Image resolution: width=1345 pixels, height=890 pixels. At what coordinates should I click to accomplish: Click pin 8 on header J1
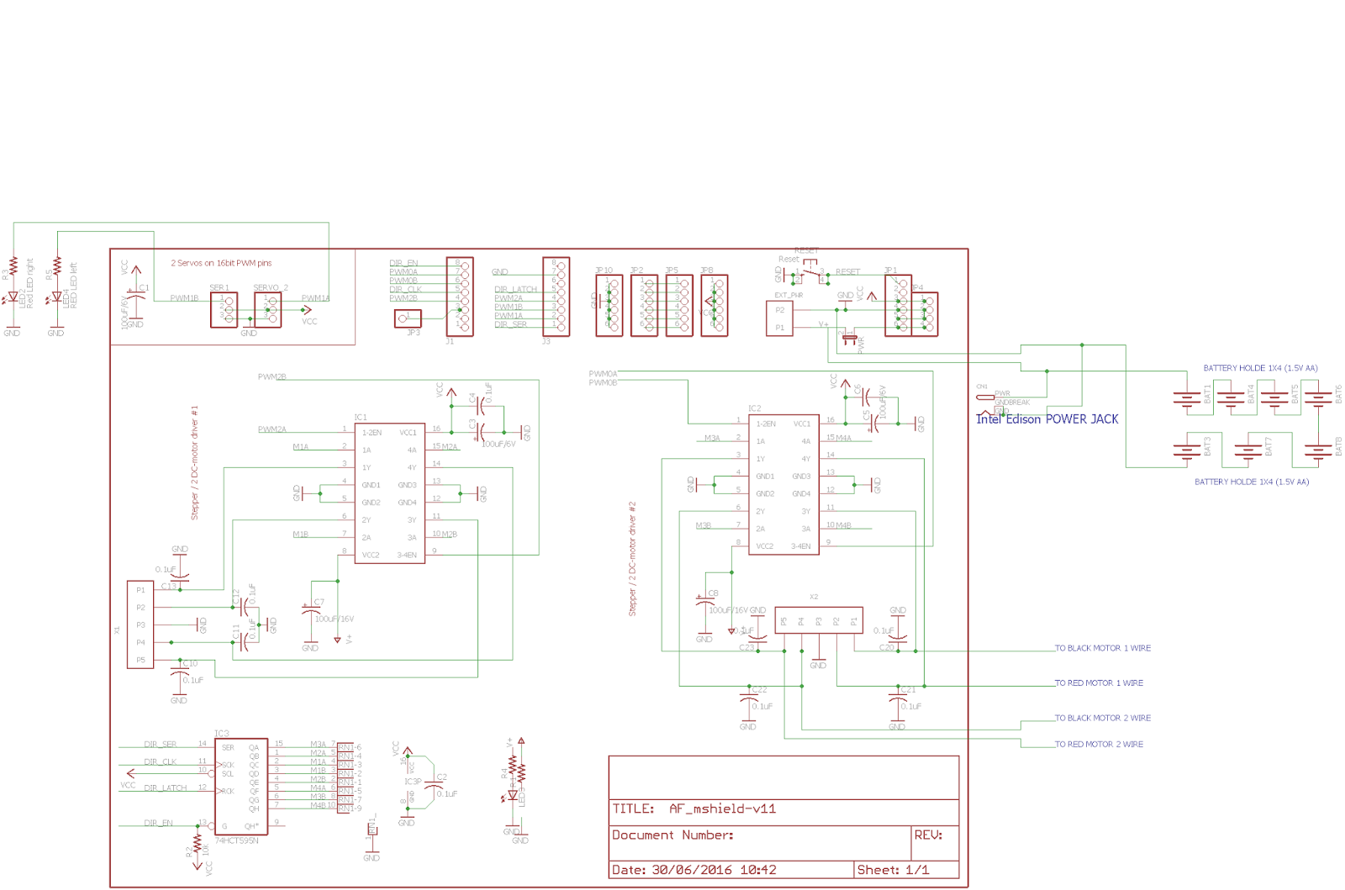tap(465, 265)
